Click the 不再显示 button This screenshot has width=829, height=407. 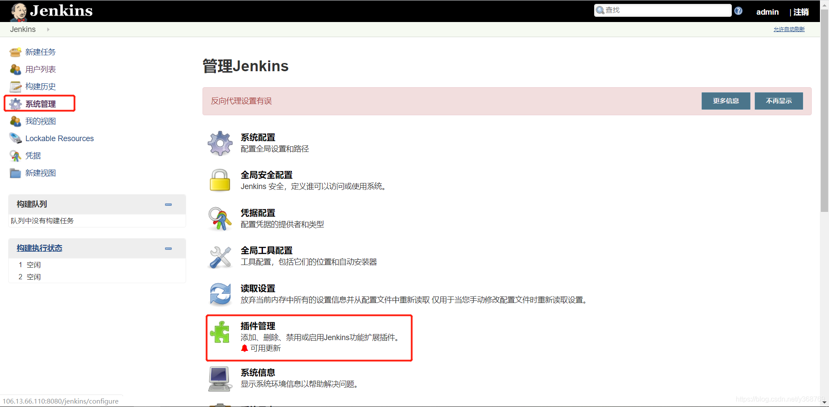coord(779,101)
